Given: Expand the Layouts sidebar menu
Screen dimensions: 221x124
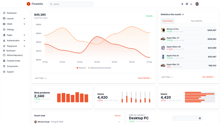Looking at the screenshot, I should 14,18.
